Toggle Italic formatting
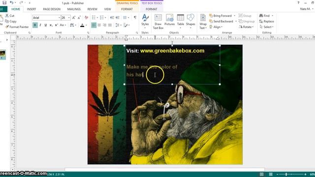This screenshot has width=315, height=177. tap(40, 25)
